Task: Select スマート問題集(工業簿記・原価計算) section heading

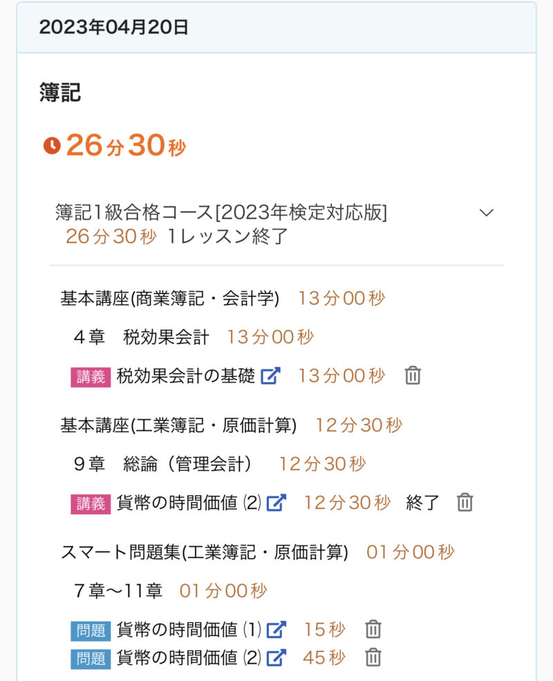Action: pyautogui.click(x=205, y=552)
